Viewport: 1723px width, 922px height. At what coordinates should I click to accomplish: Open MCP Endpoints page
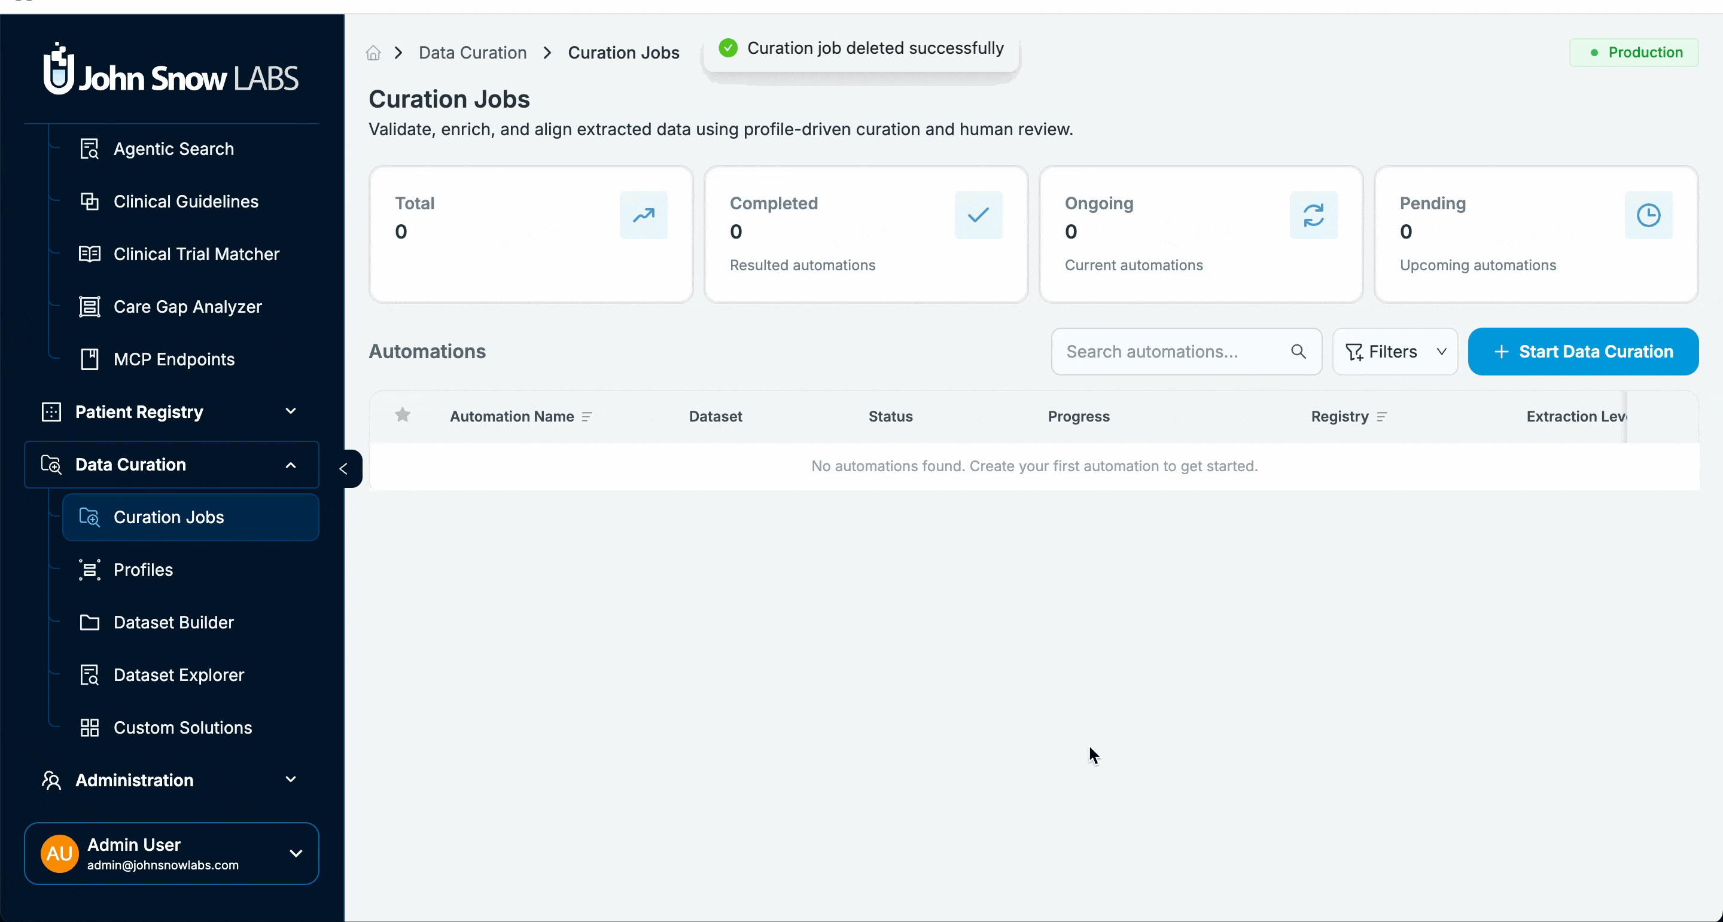174,359
